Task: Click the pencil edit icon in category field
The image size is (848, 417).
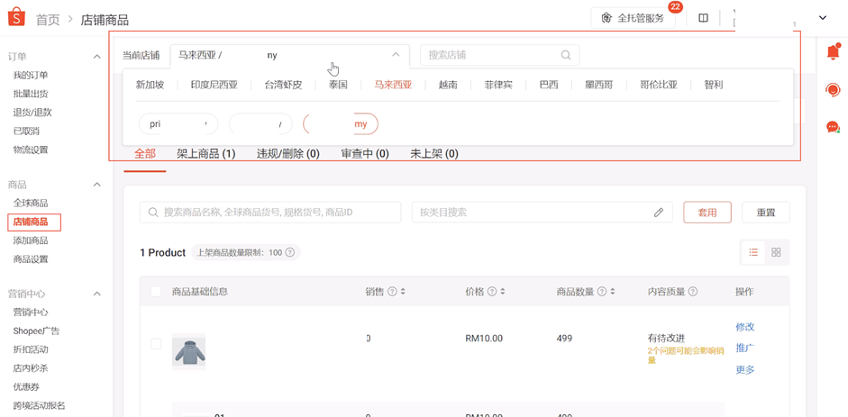Action: pyautogui.click(x=659, y=213)
